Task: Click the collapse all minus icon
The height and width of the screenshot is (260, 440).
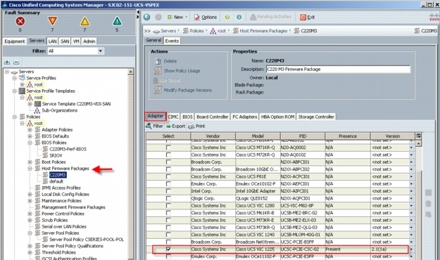Action: (x=16, y=62)
